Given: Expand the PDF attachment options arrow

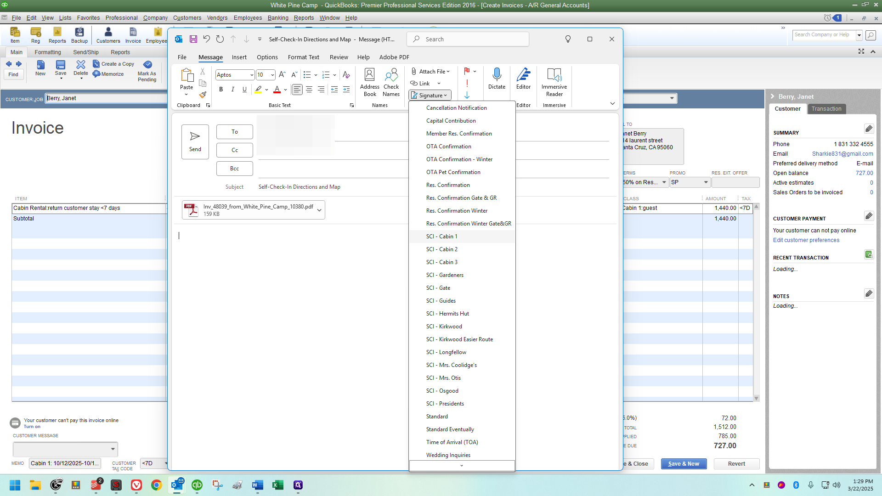Looking at the screenshot, I should pos(319,210).
